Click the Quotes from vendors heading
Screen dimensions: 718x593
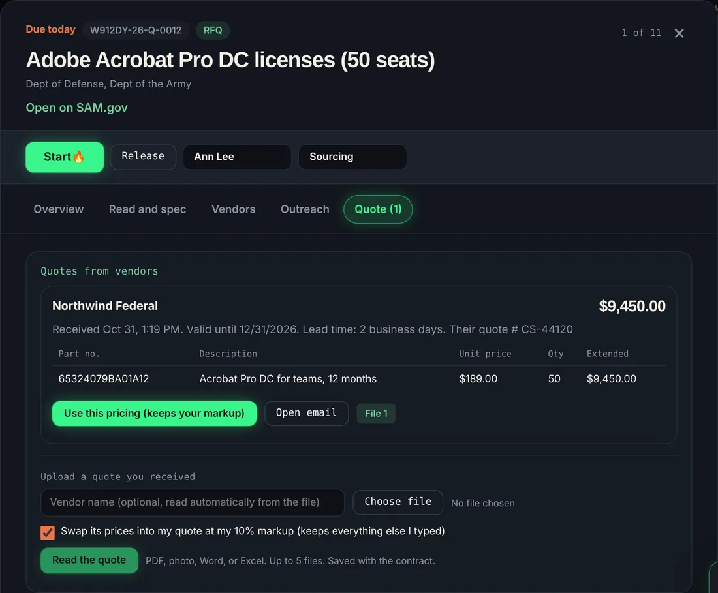(99, 271)
